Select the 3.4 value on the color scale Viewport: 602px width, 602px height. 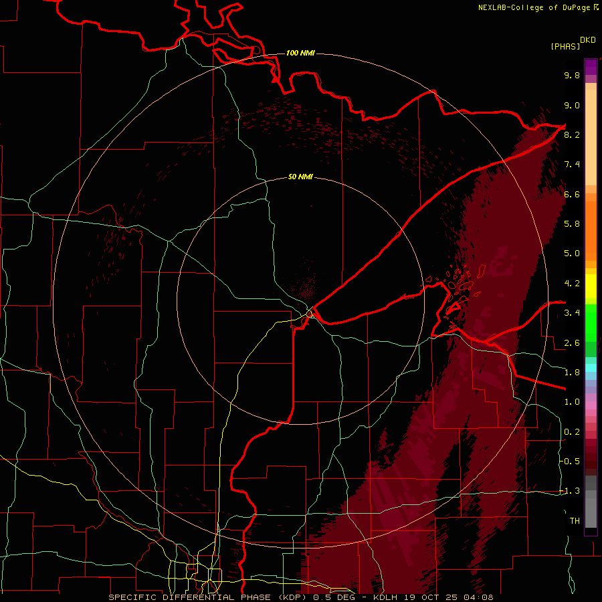[572, 313]
